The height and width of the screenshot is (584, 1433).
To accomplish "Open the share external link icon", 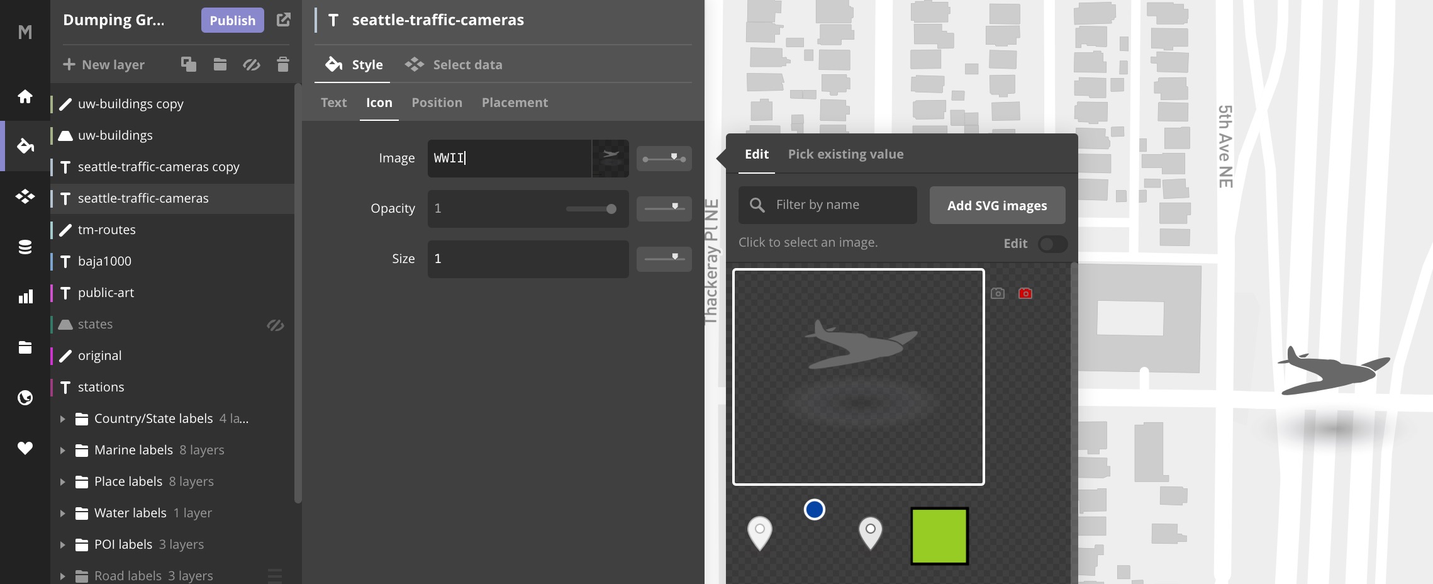I will [x=284, y=20].
